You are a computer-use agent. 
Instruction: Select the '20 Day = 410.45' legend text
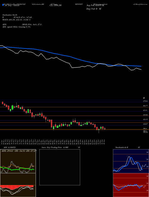pyautogui.click(x=12, y=5)
